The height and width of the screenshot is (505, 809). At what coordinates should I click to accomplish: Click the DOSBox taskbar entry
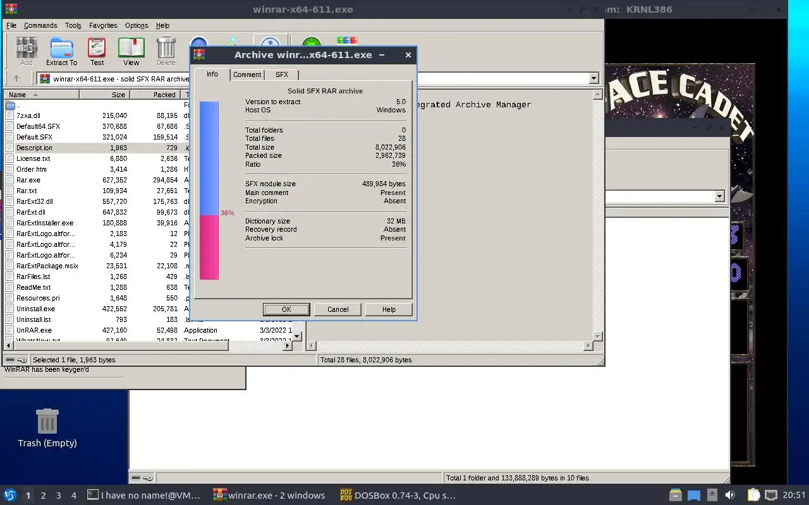coord(398,496)
